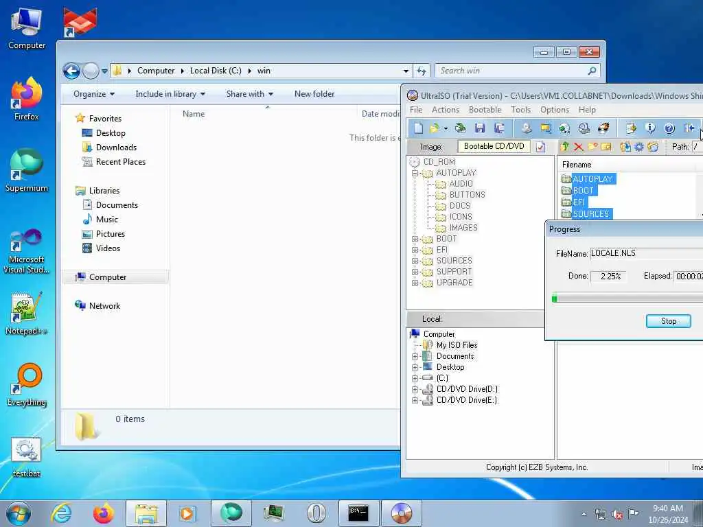This screenshot has height=527, width=703.
Task: Click the Back button in Explorer window
Action: pos(71,71)
